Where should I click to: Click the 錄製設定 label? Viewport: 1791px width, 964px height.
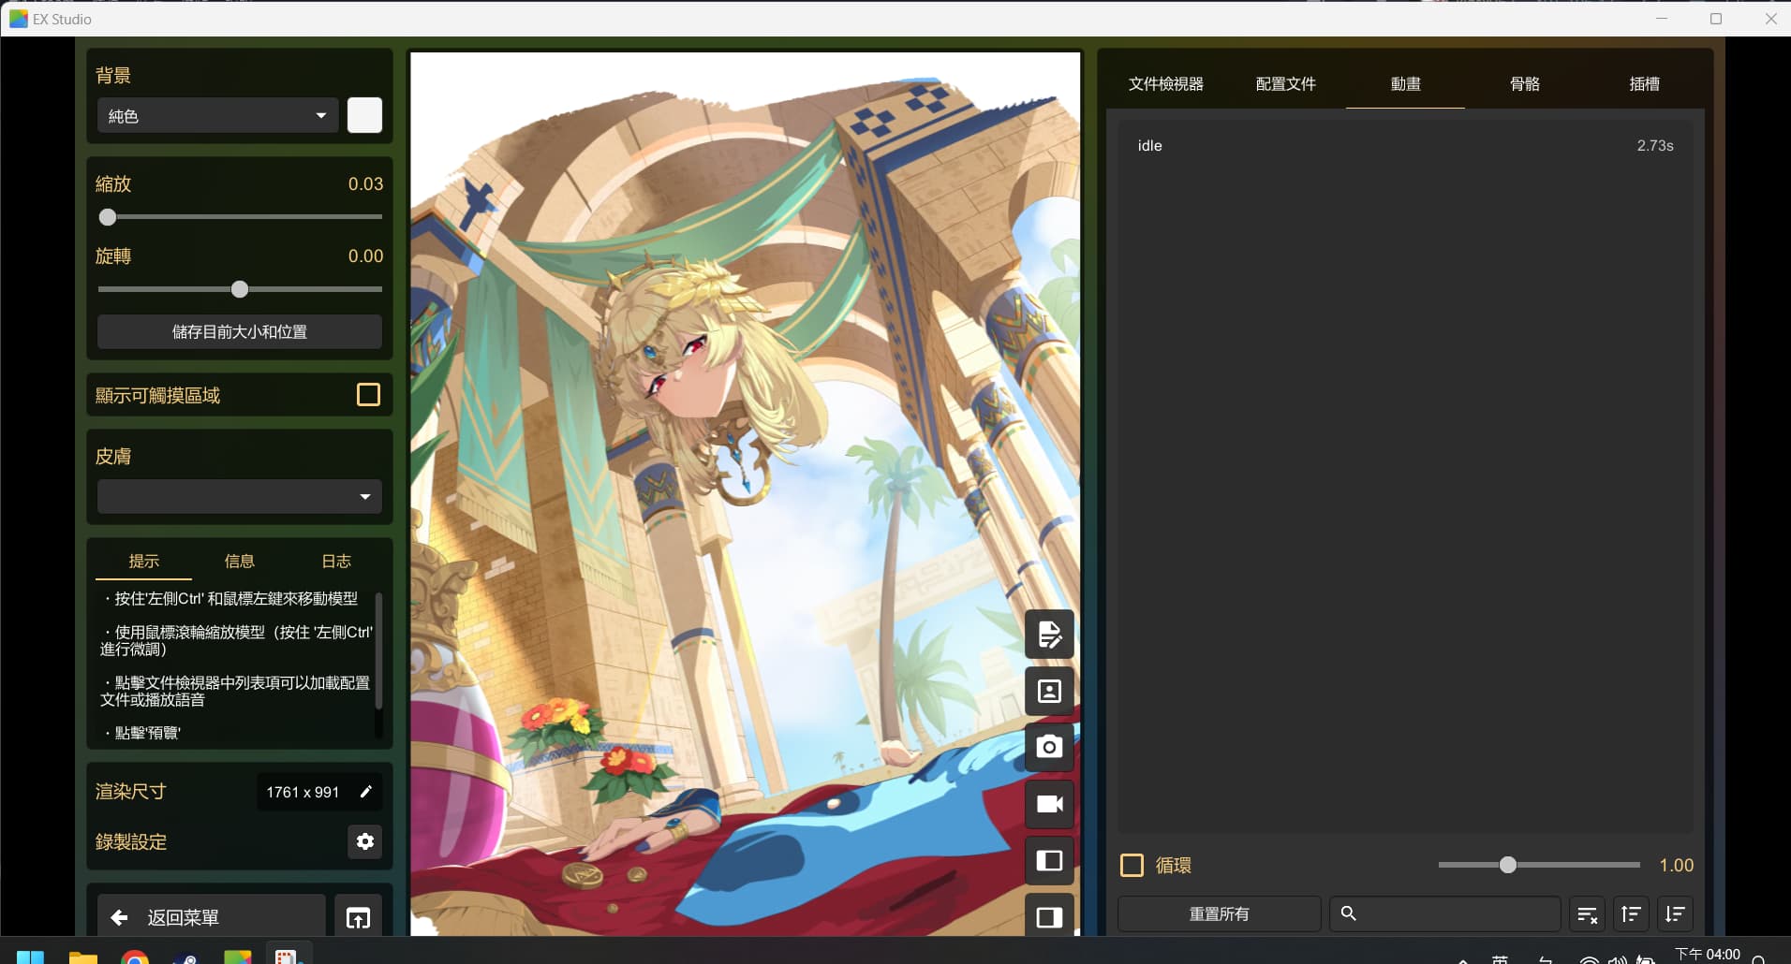coord(131,842)
